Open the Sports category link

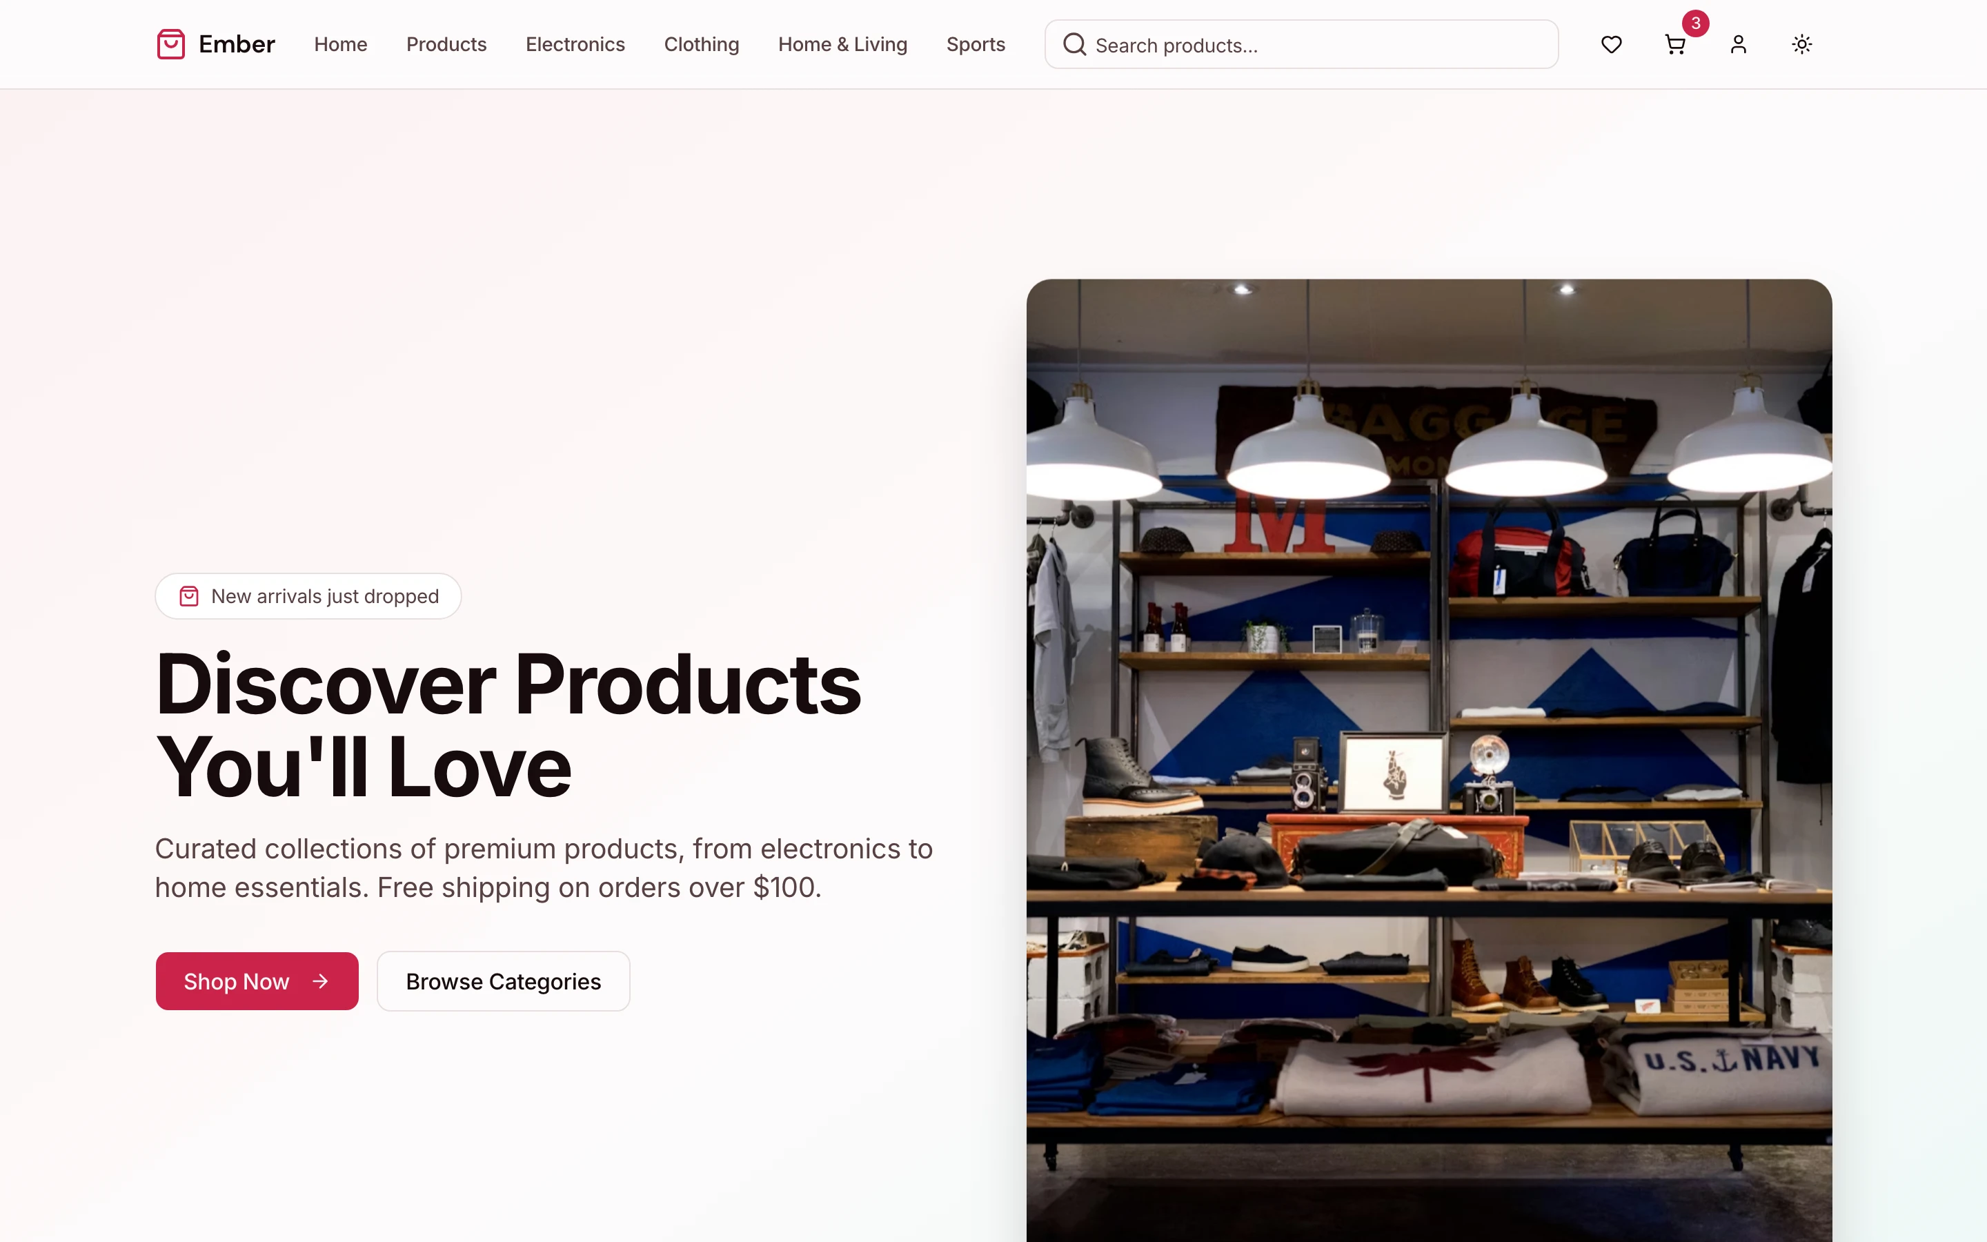click(976, 44)
